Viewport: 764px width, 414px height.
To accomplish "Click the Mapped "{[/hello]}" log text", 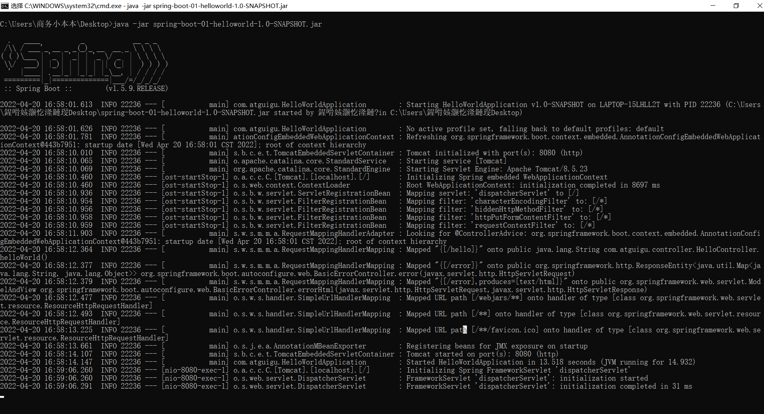I will click(444, 249).
